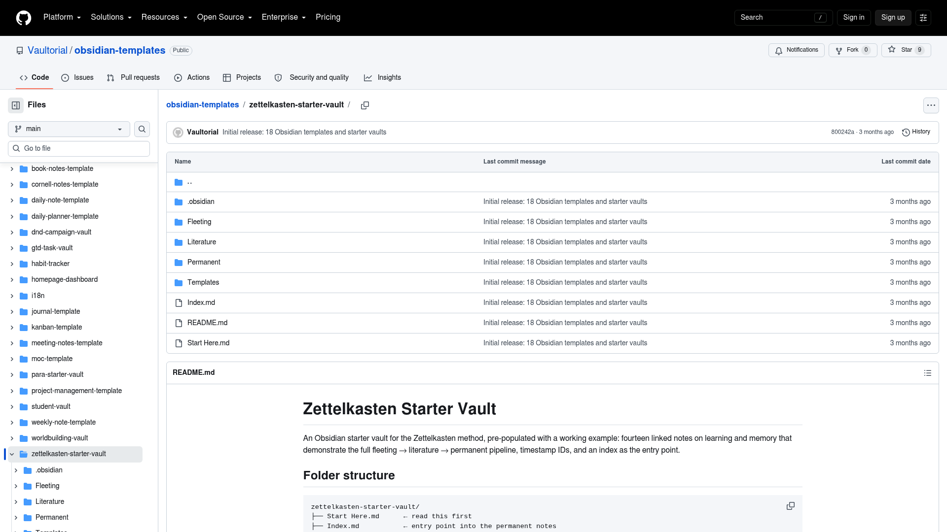
Task: Click the Index.md file icon
Action: [x=179, y=303]
